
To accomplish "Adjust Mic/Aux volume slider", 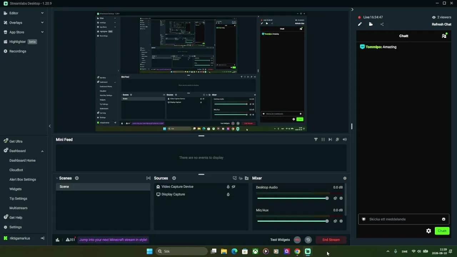I will click(x=293, y=221).
